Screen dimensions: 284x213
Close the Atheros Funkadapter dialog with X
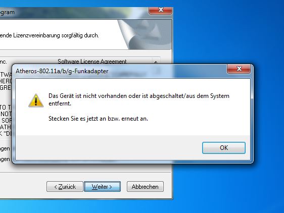pyautogui.click(x=239, y=69)
